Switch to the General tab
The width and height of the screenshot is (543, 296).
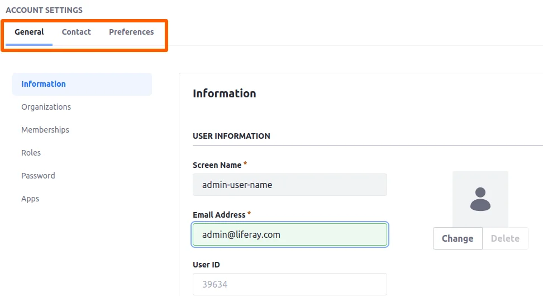click(29, 32)
